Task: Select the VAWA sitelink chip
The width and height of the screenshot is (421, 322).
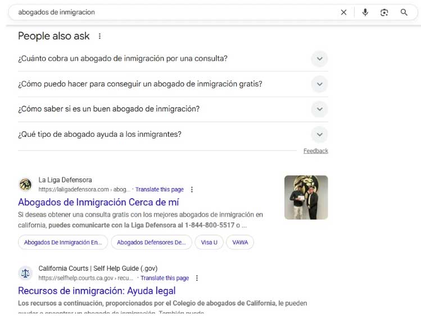Action: 240,242
